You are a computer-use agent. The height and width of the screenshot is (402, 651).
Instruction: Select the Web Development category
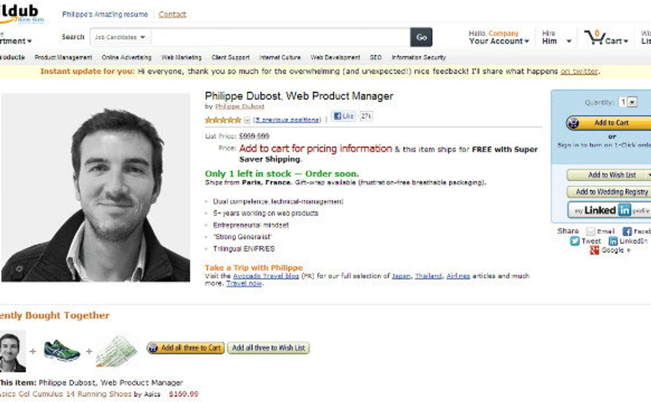[x=335, y=58]
